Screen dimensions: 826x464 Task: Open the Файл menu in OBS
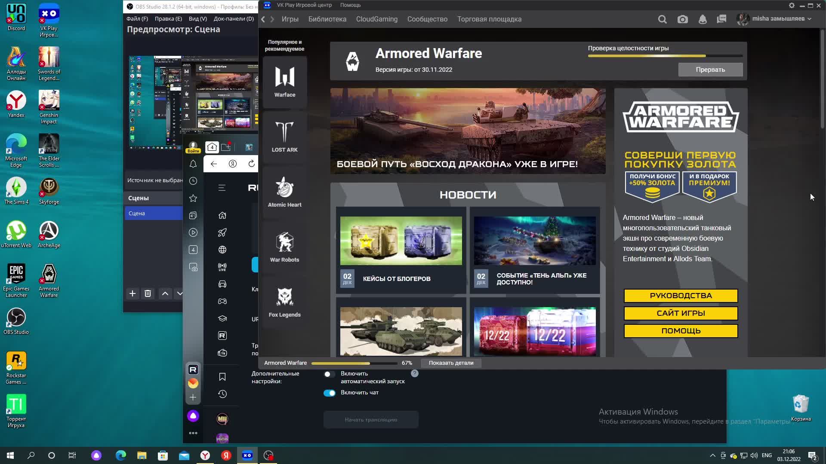tap(137, 19)
